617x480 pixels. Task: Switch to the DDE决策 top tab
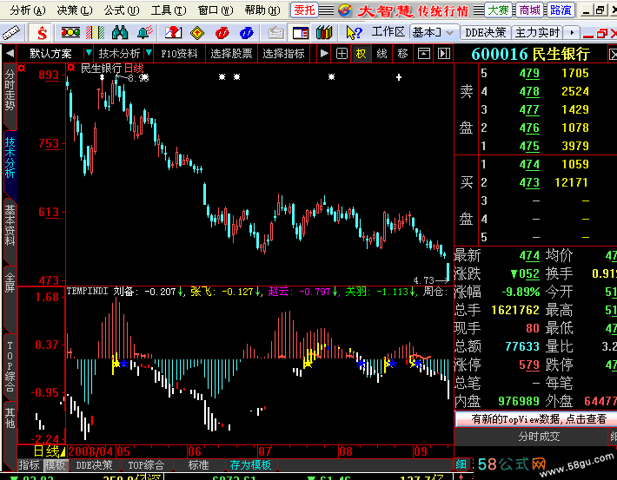pos(485,33)
